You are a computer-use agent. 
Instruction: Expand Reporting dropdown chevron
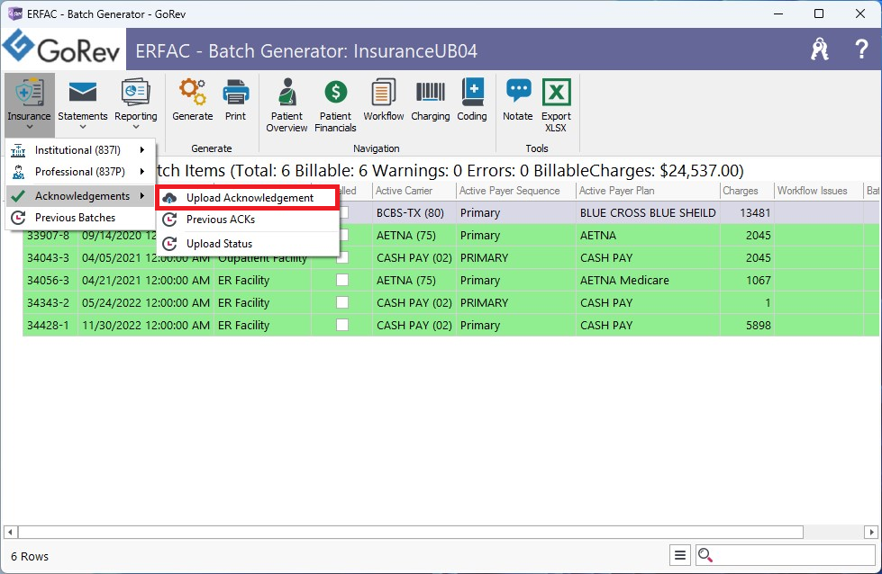pyautogui.click(x=135, y=128)
